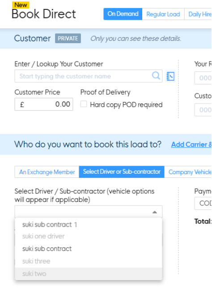This screenshot has height=290, width=212.
Task: Select the Company Vehicle tab
Action: [x=188, y=172]
